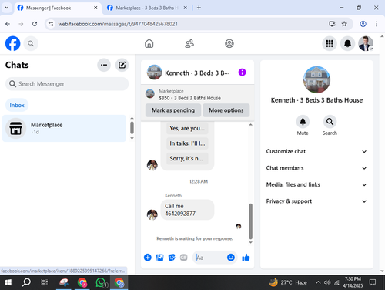
Task: Open Windows taskbar search
Action: point(26,282)
